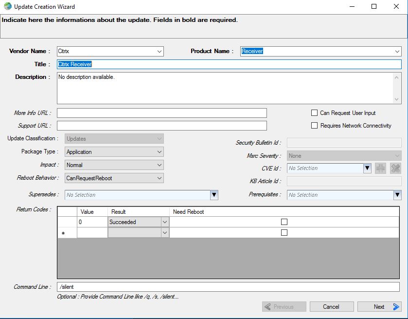Focus the Support URL field
This screenshot has height=319, width=408.
click(162, 126)
